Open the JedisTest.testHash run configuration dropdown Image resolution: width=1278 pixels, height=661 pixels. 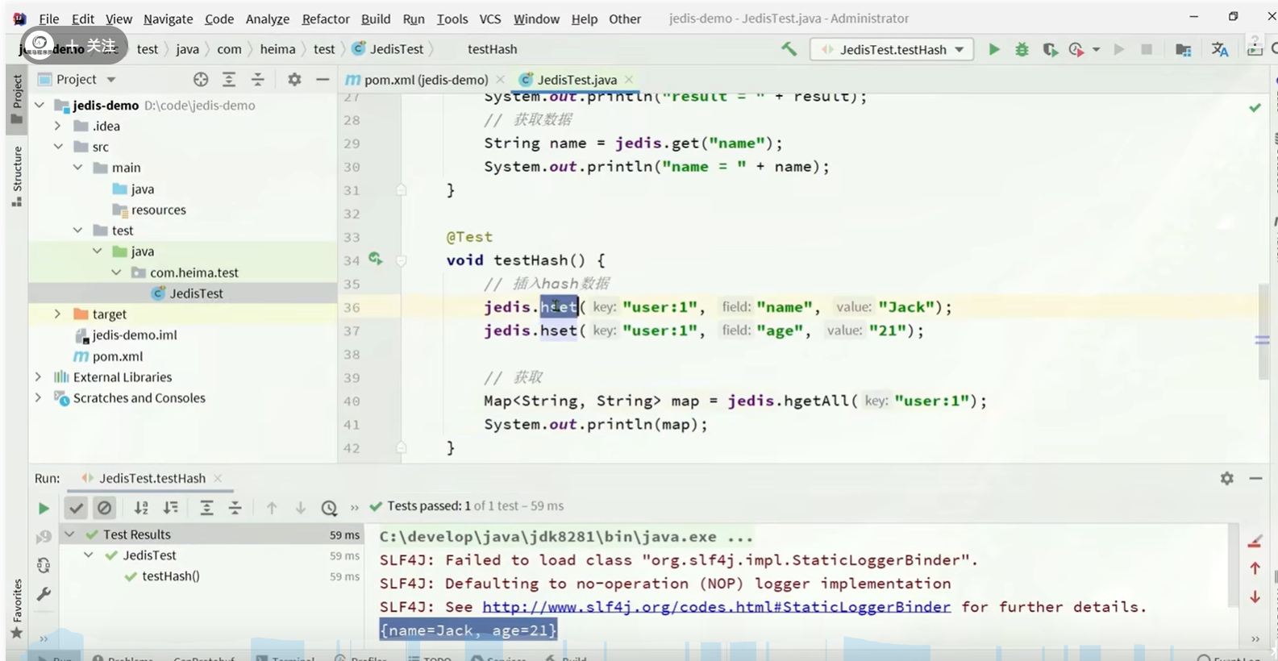pos(892,49)
